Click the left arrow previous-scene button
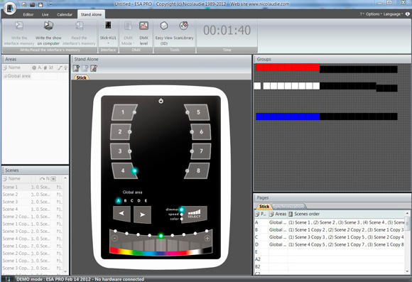 [121, 213]
